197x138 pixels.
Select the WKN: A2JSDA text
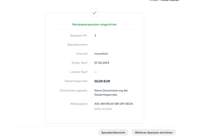(x=103, y=109)
